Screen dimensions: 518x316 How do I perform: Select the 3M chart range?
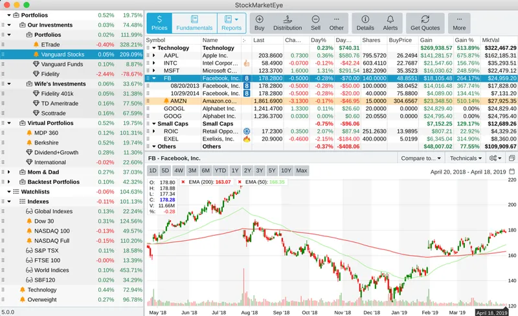[192, 170]
